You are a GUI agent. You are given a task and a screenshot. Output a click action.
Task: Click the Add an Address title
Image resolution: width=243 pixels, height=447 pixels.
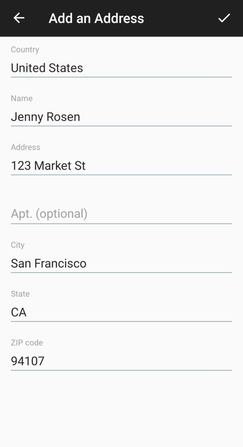pyautogui.click(x=96, y=18)
